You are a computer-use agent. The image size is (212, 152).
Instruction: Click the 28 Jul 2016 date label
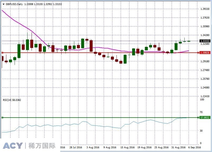pos(76,147)
